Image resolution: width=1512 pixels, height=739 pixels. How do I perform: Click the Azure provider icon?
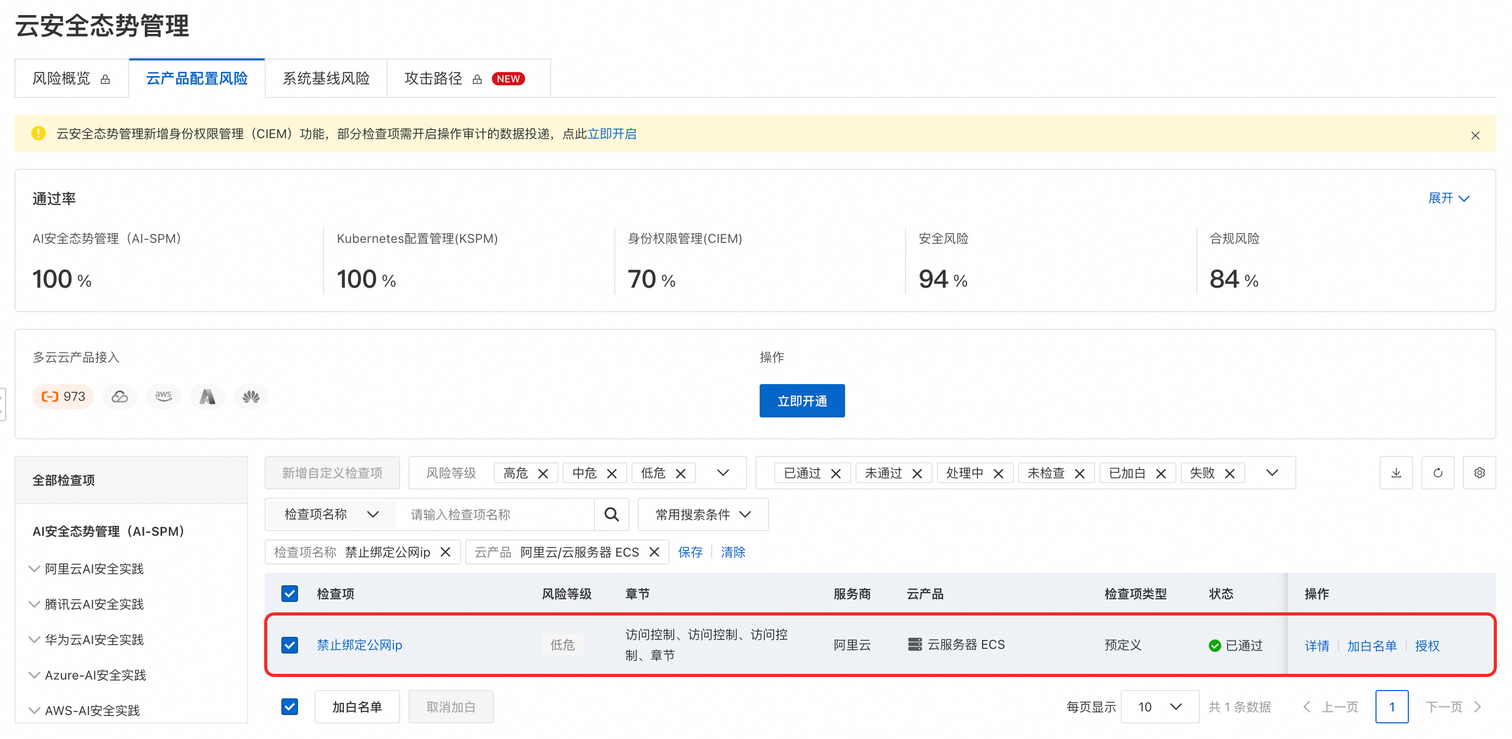click(207, 396)
